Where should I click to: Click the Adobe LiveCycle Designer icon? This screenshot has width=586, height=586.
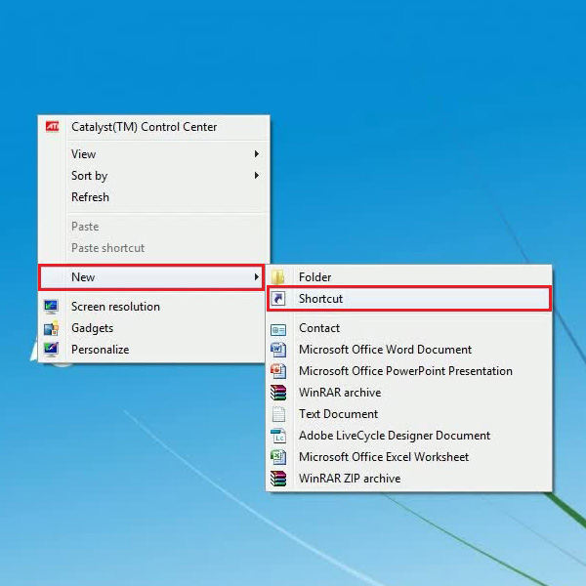278,436
